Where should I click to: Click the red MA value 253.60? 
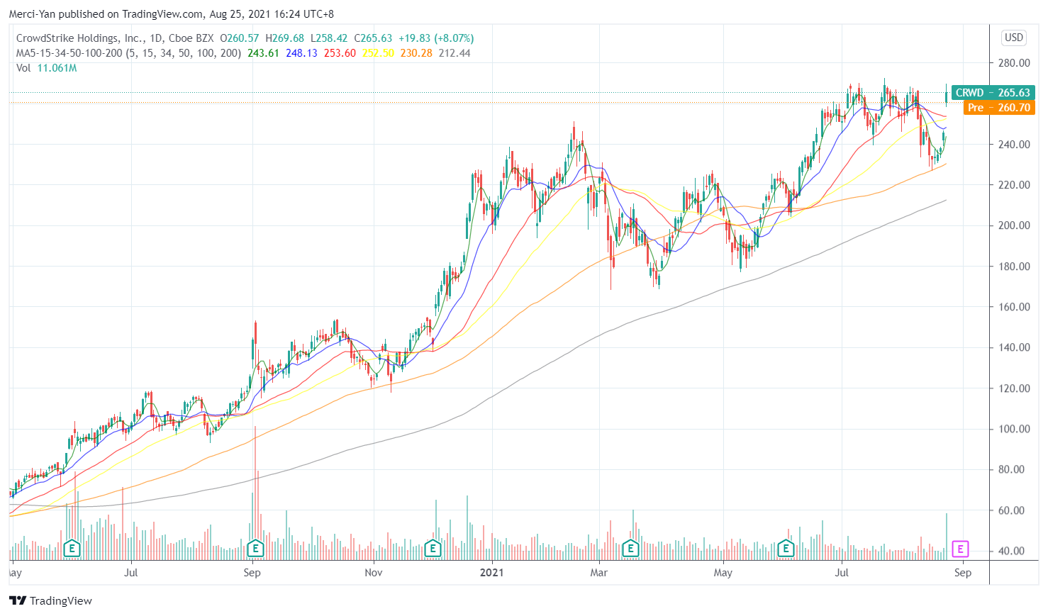(x=340, y=53)
